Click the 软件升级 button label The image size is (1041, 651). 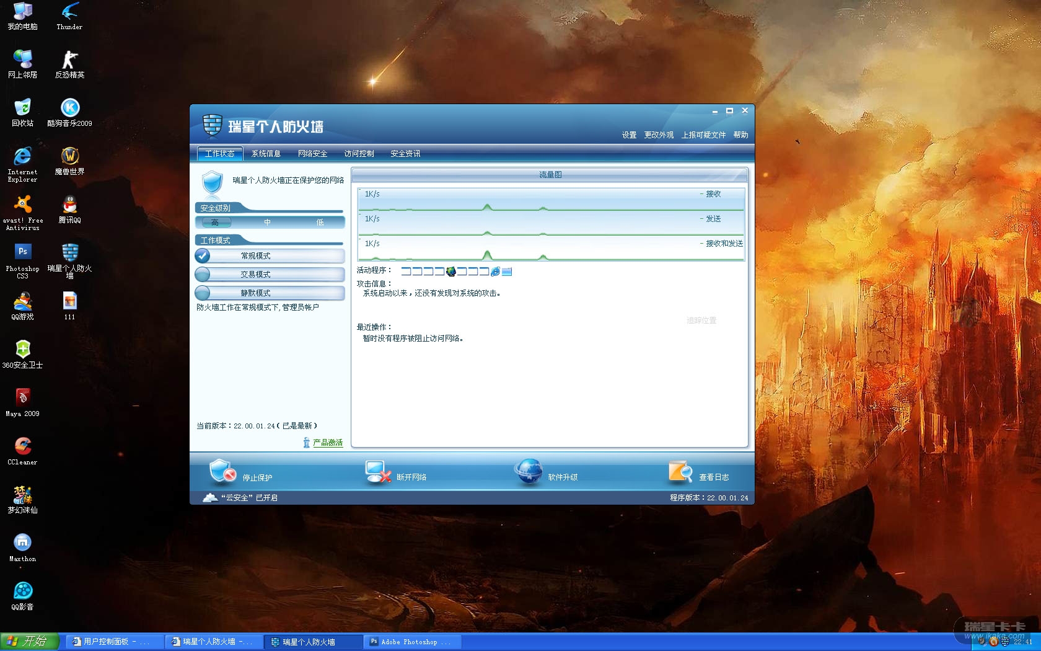click(x=563, y=477)
